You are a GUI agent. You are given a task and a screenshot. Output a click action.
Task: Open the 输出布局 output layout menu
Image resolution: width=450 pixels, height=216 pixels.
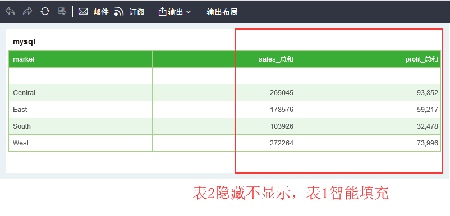(x=222, y=12)
